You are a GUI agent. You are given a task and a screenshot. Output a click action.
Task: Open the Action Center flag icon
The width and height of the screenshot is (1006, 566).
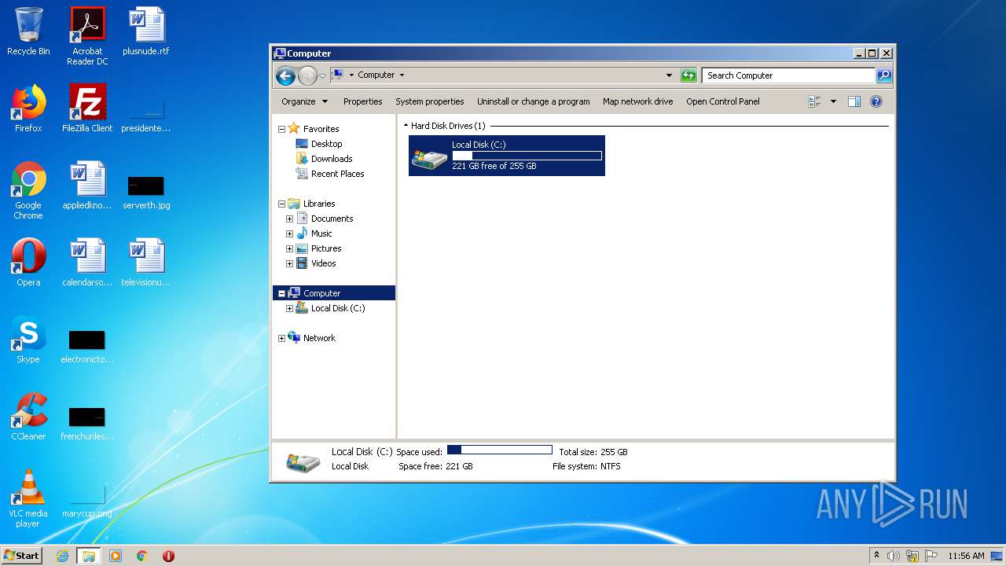931,556
